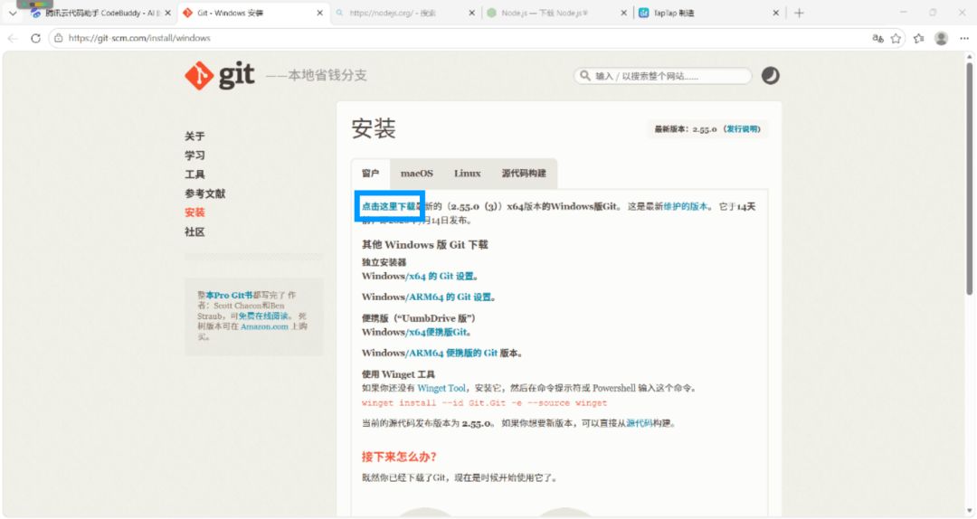Open the browser settings ellipsis menu
Image resolution: width=977 pixels, height=519 pixels.
point(964,38)
